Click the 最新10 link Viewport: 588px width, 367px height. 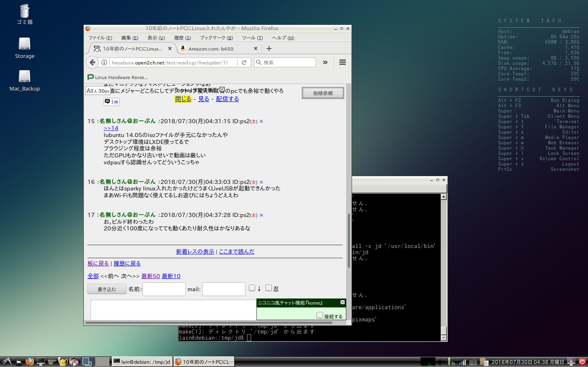[x=171, y=276]
